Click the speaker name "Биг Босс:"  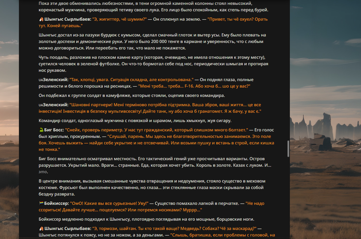pyautogui.click(x=54, y=130)
